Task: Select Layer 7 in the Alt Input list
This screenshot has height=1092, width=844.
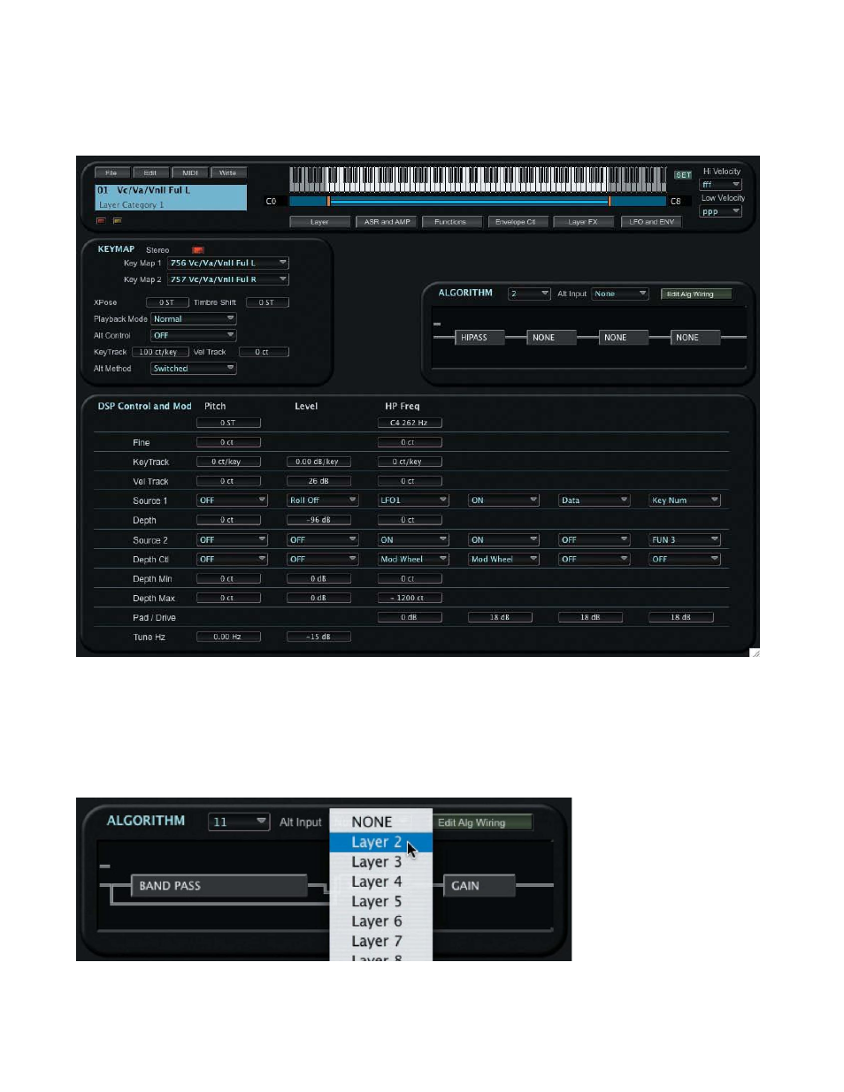Action: coord(381,942)
